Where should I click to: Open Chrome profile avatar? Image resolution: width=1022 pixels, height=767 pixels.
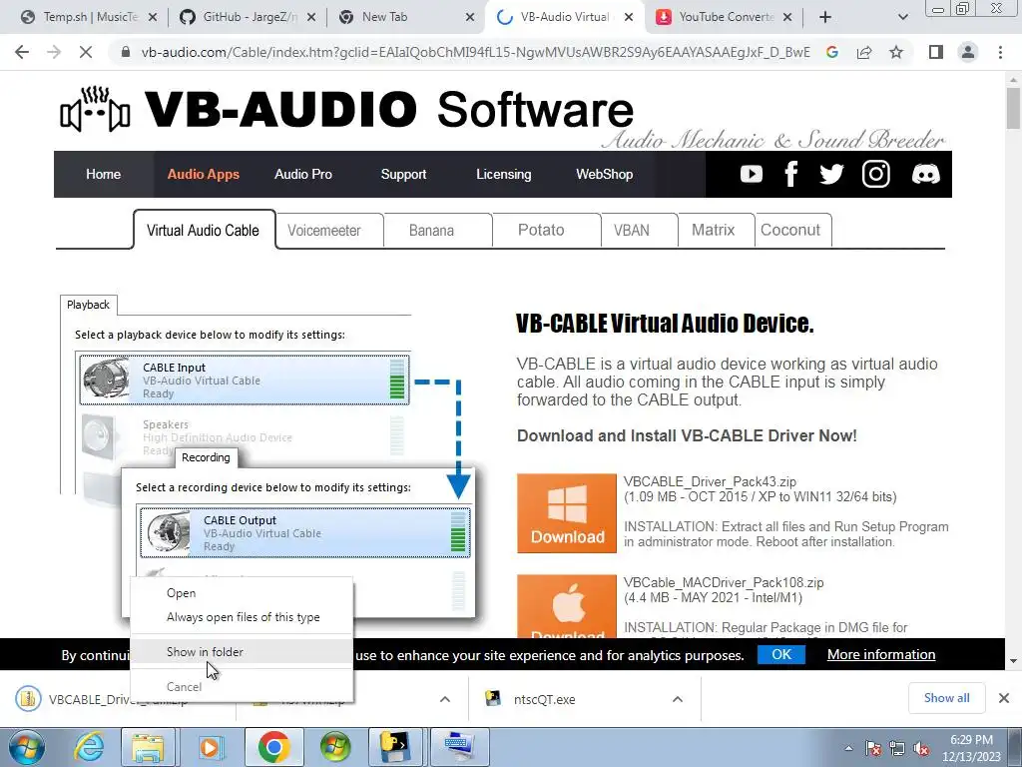tap(968, 52)
